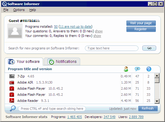Click the Go search button
This screenshot has width=165, height=122.
pyautogui.click(x=149, y=48)
